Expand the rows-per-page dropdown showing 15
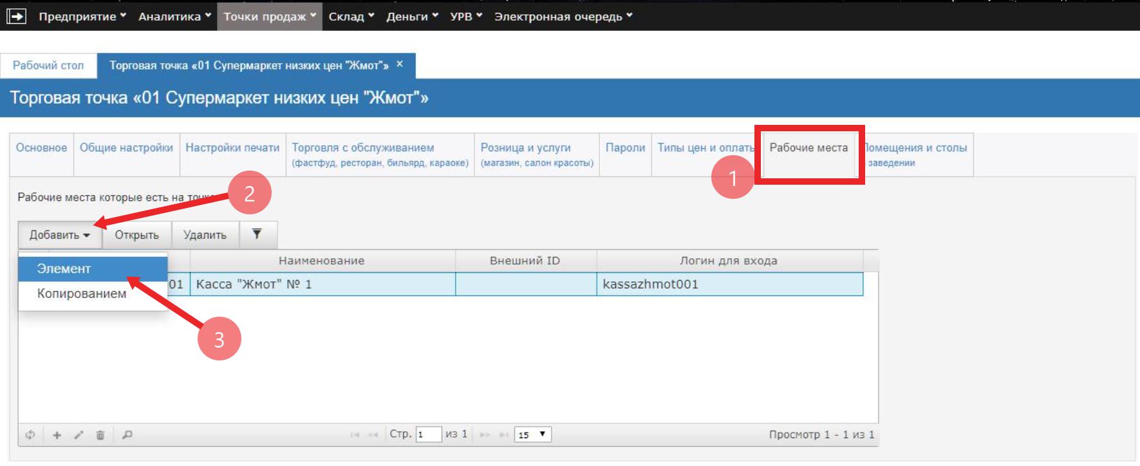 click(x=532, y=434)
